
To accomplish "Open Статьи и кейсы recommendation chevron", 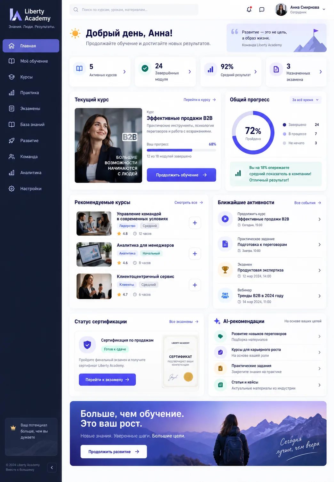I will pos(319,385).
